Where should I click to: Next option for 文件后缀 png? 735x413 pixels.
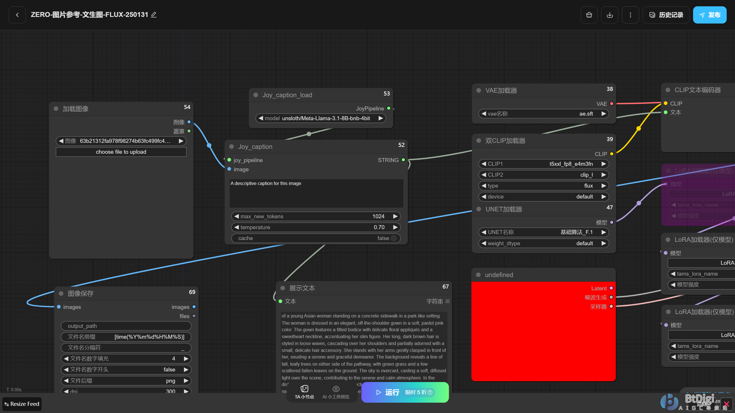pos(186,381)
